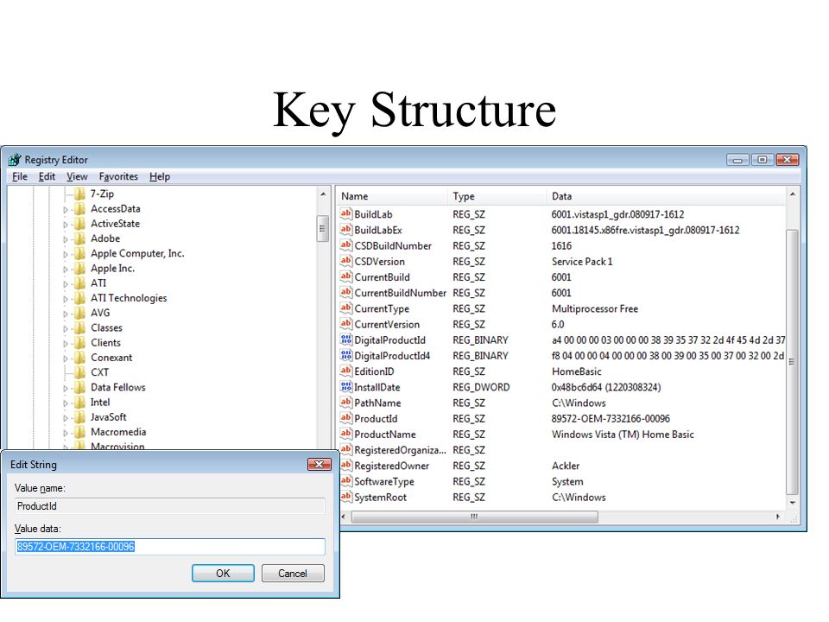Click the Intel folder icon
829x622 pixels.
(x=79, y=403)
